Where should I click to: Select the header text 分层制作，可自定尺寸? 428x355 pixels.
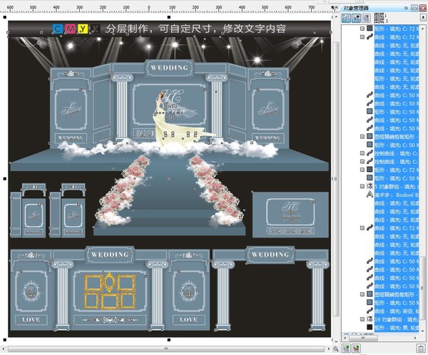click(x=158, y=29)
